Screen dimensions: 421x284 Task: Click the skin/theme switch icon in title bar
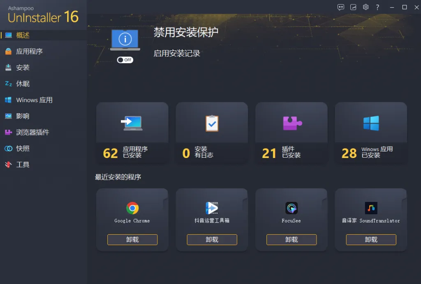353,7
